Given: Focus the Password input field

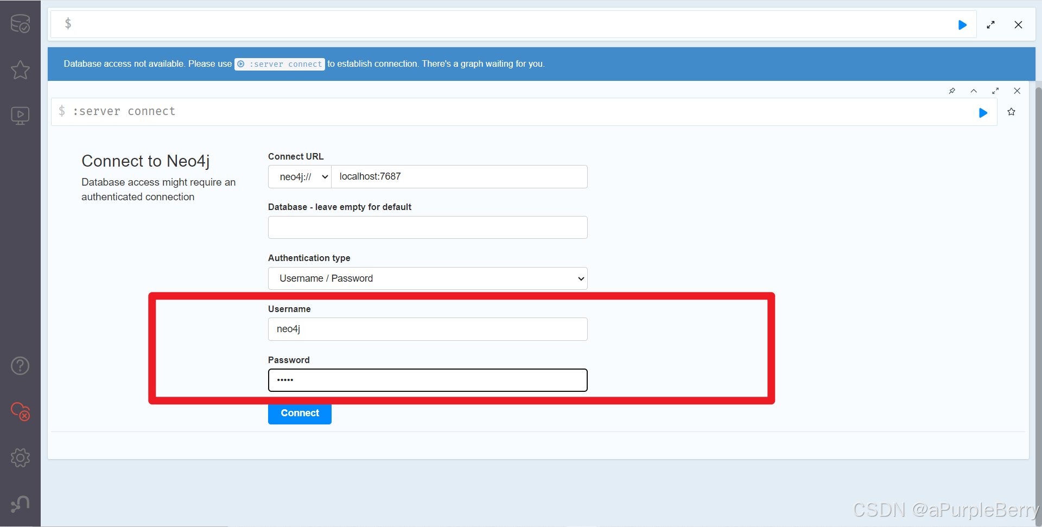Looking at the screenshot, I should pos(428,380).
